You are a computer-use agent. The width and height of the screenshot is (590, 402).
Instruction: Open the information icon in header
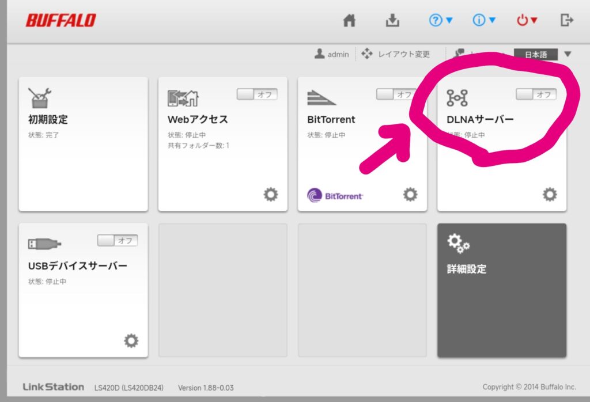(x=479, y=20)
